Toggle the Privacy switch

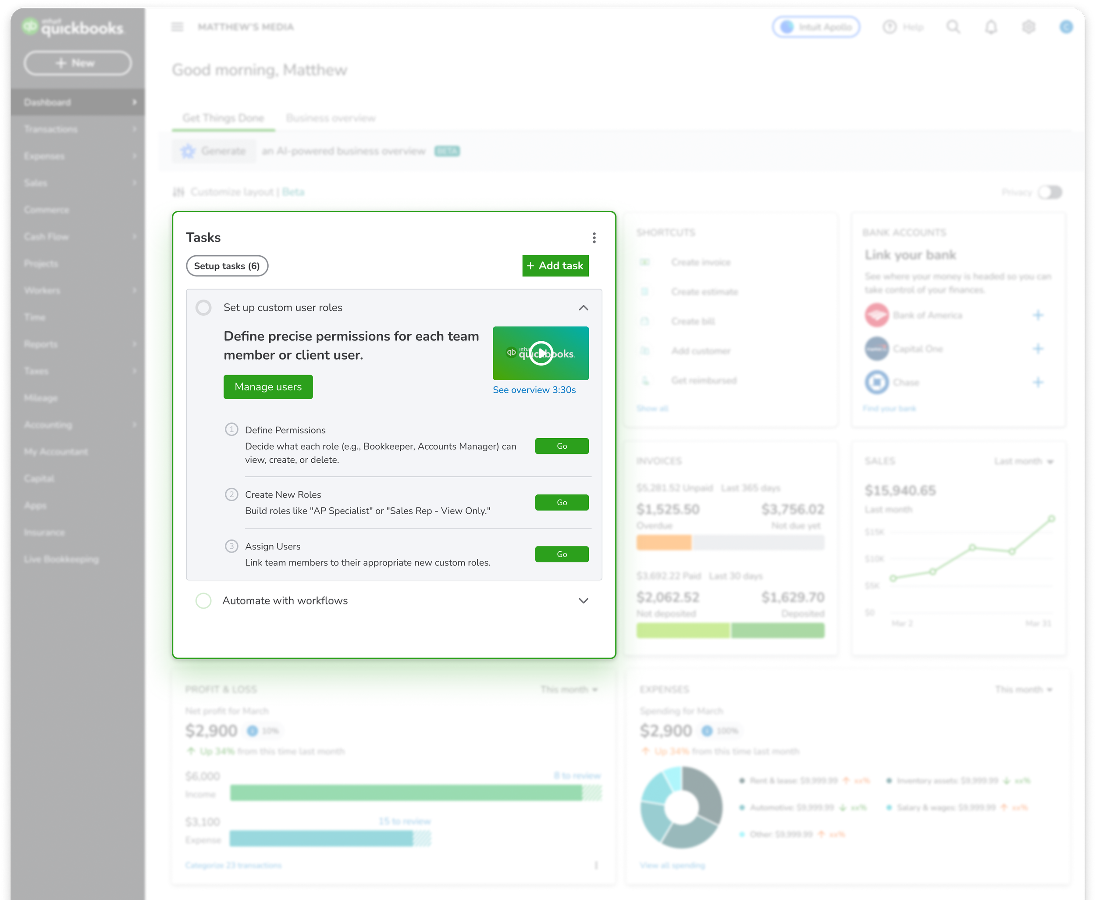tap(1050, 193)
